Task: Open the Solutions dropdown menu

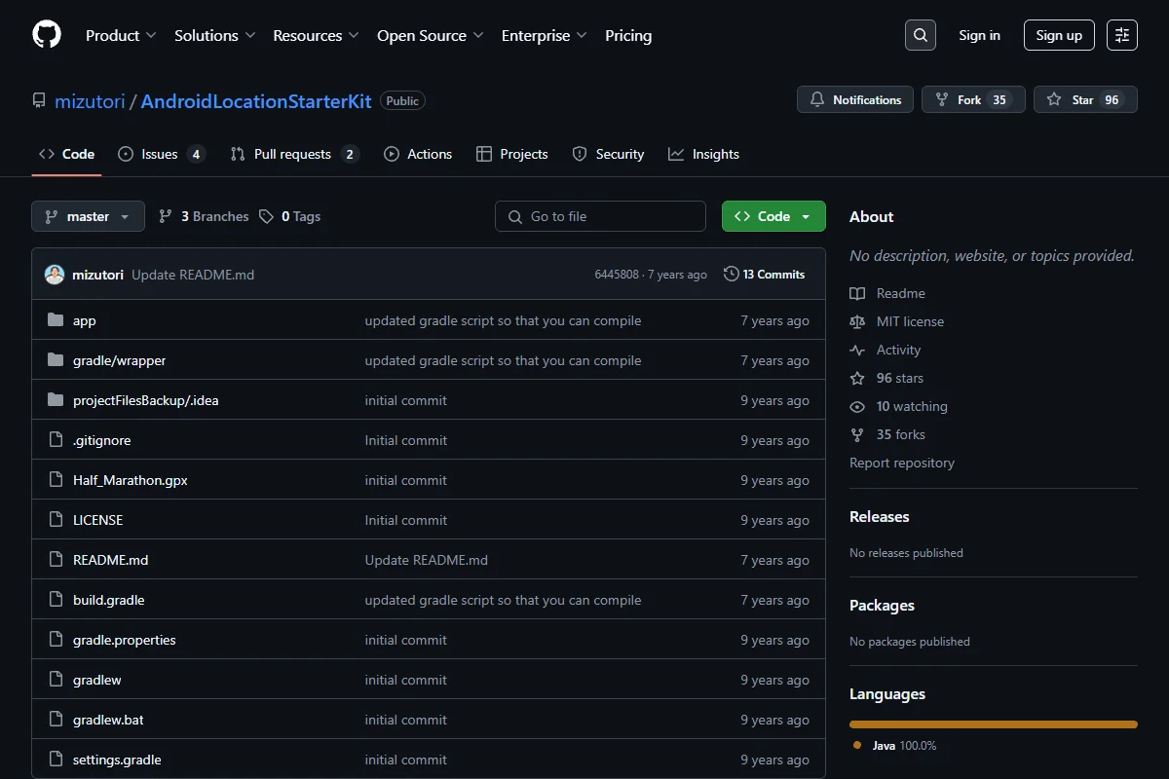Action: tap(214, 35)
